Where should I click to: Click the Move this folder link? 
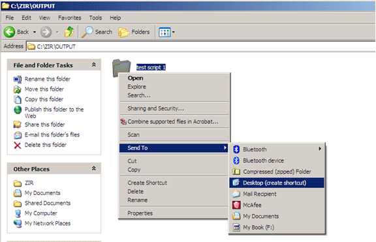point(44,89)
